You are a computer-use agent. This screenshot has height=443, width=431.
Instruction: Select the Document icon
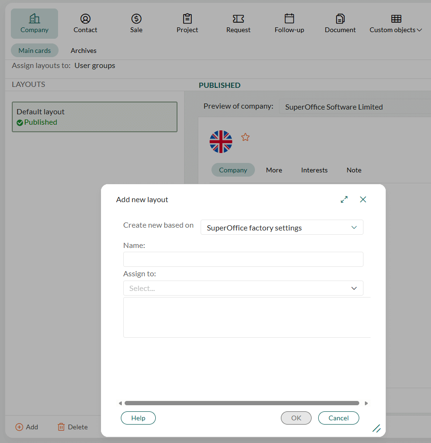pos(340,18)
